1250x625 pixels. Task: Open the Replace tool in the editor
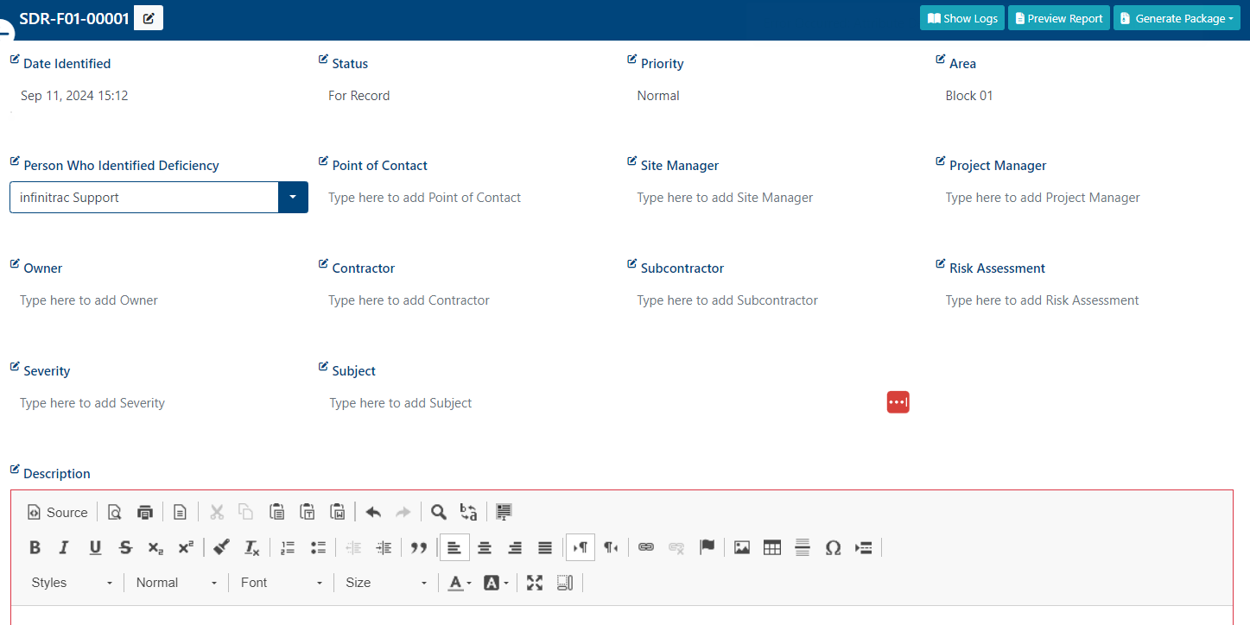[x=469, y=512]
